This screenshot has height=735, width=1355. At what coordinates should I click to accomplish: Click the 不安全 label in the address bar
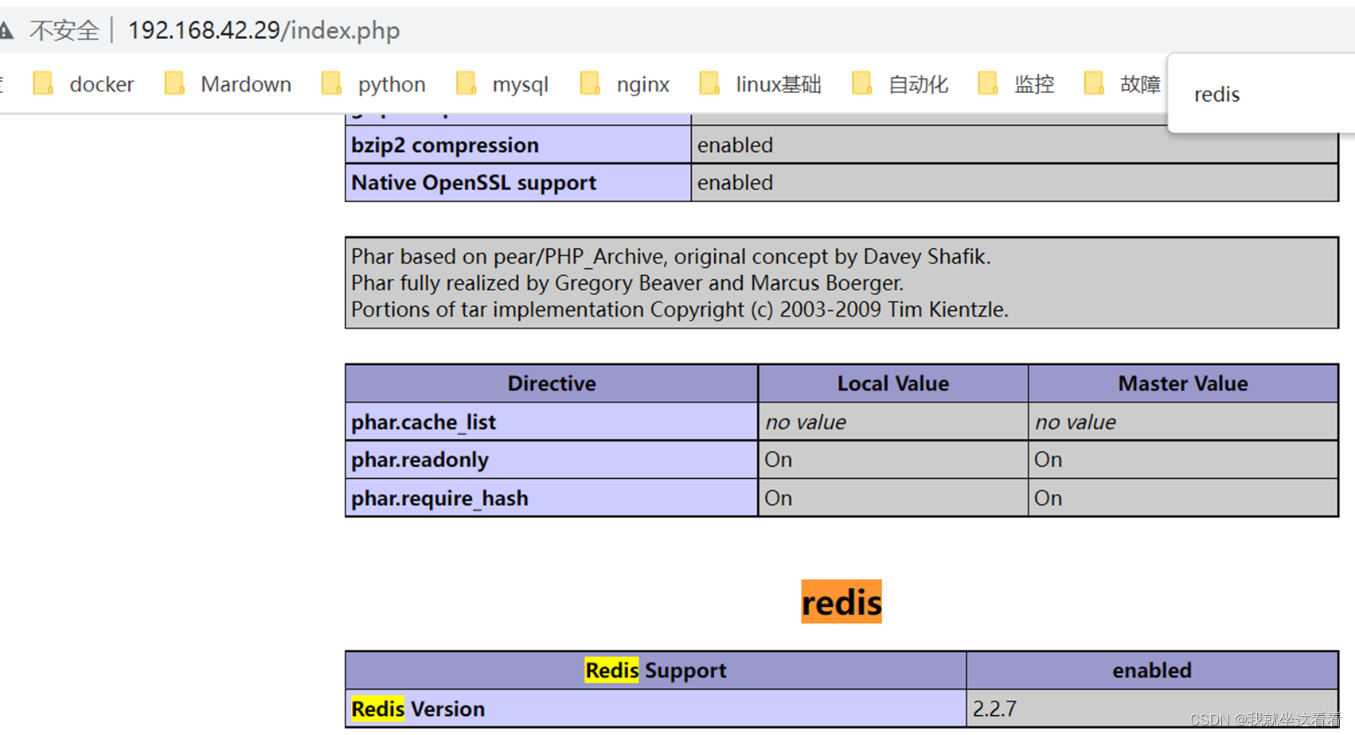66,29
